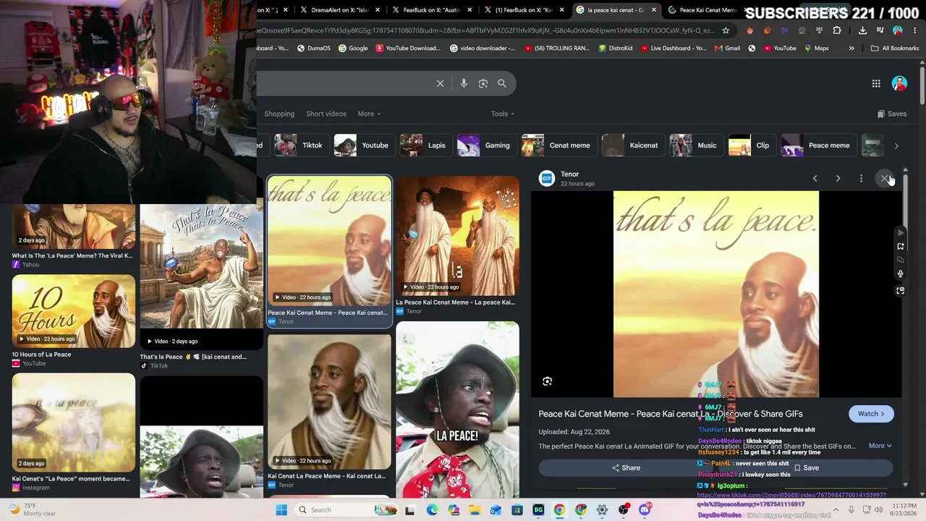Open the weather widget showing 75°F
Image resolution: width=926 pixels, height=521 pixels.
click(32, 509)
